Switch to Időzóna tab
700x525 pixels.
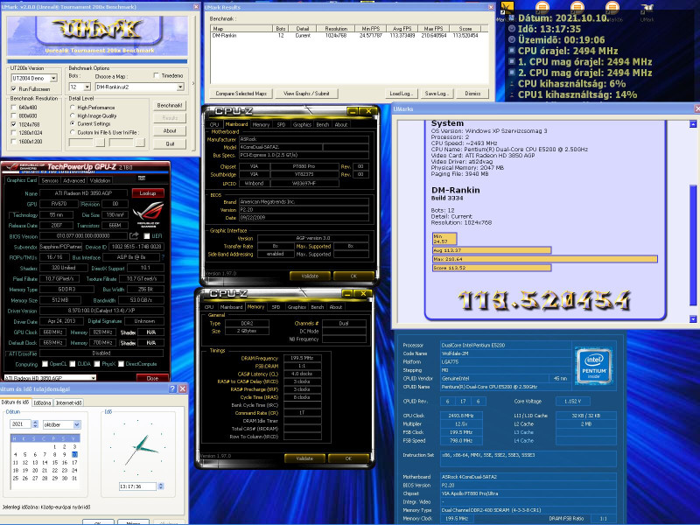42,402
